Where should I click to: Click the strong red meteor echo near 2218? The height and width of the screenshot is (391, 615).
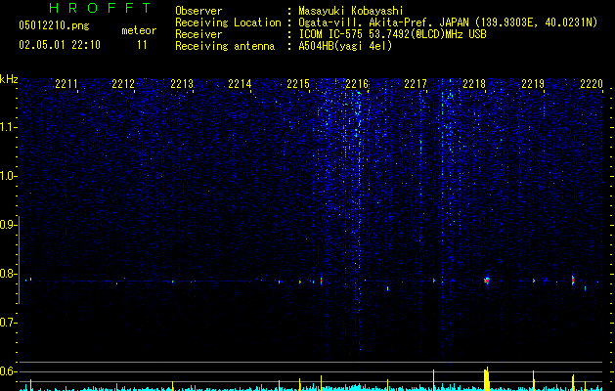click(487, 281)
